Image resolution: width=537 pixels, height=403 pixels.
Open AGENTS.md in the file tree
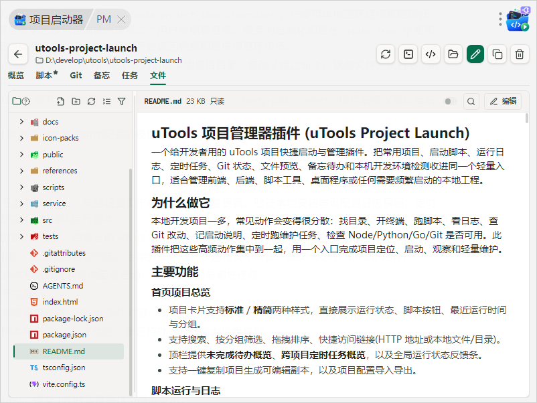click(69, 286)
